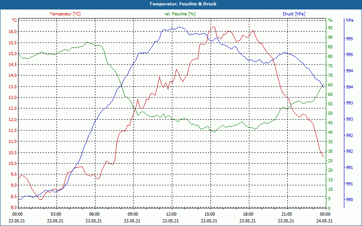Click the '15,5' temperature axis value
This screenshot has width=362, height=226.
[x=13, y=42]
